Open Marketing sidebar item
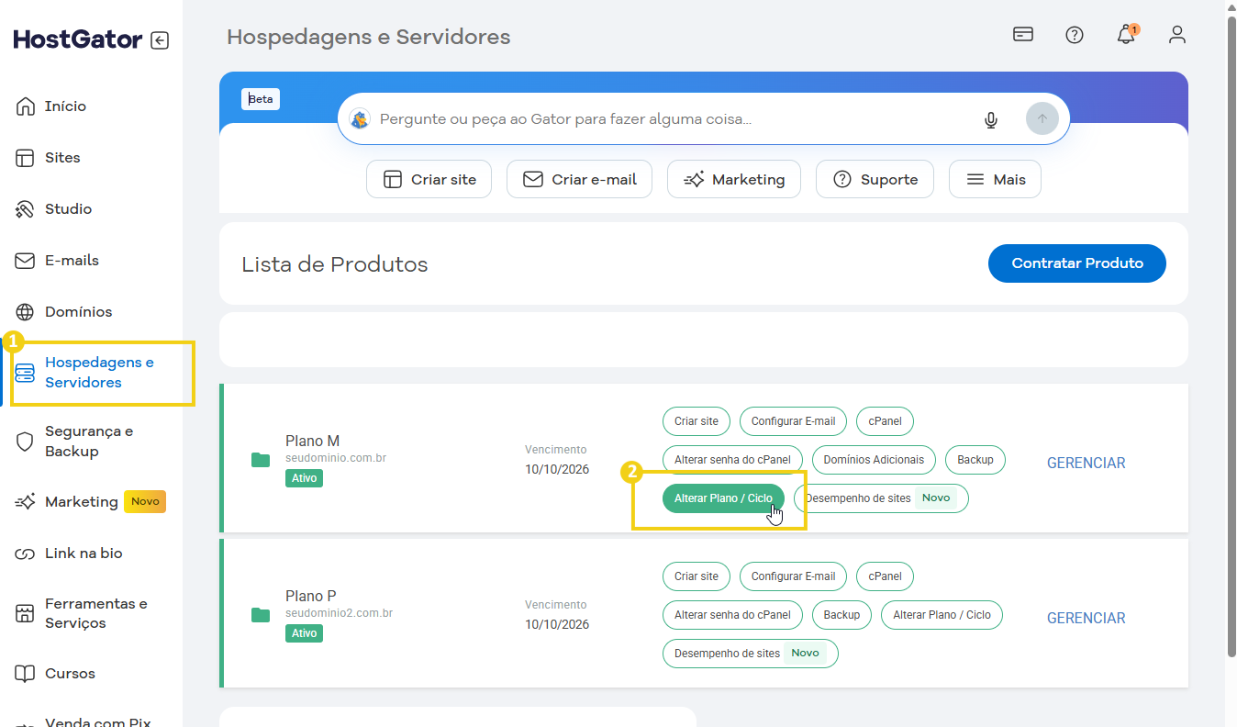Screen dimensions: 1237x727 tap(92, 502)
